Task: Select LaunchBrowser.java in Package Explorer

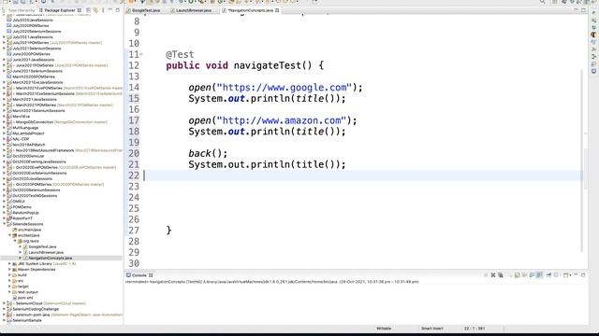Action: pos(46,253)
